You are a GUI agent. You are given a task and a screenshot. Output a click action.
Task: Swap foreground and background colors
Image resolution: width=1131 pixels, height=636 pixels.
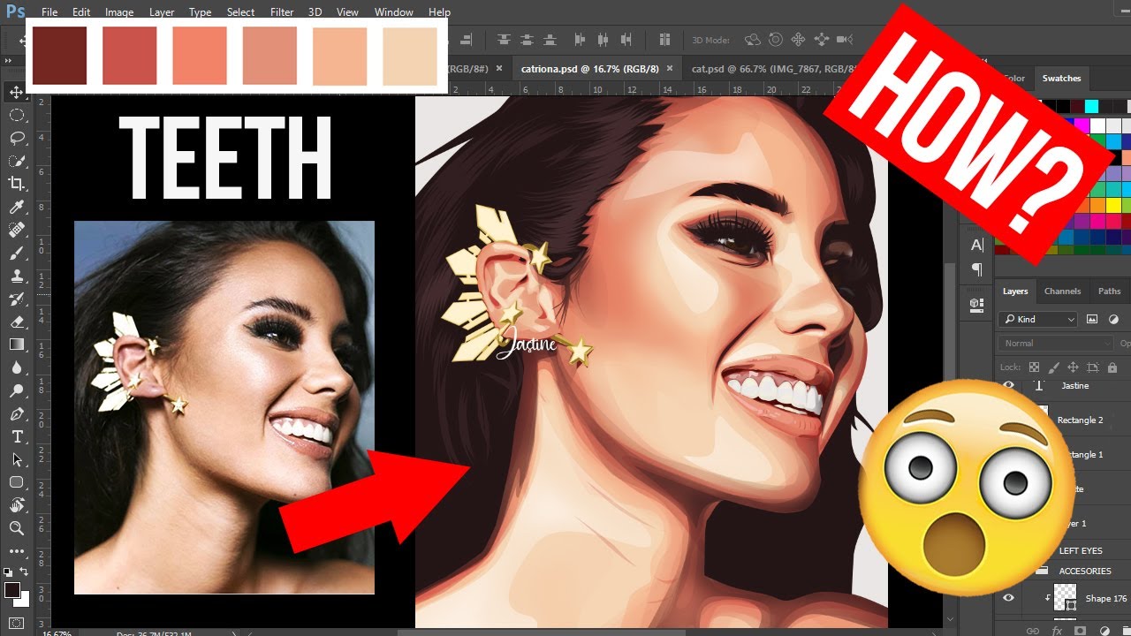click(x=25, y=572)
